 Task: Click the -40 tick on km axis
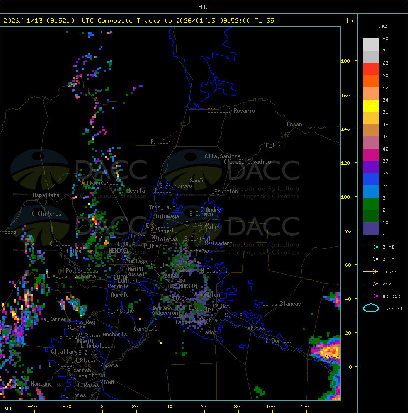click(32, 407)
